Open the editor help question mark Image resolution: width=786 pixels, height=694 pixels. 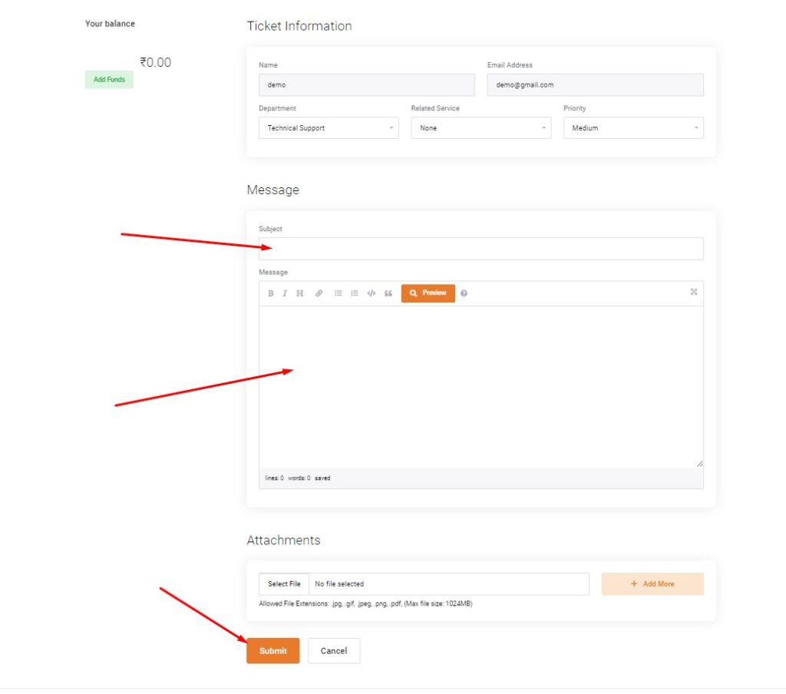point(464,293)
